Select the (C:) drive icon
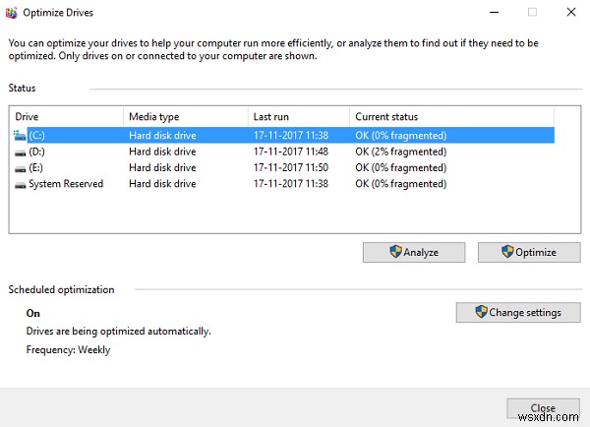The height and width of the screenshot is (427, 590). pos(20,135)
